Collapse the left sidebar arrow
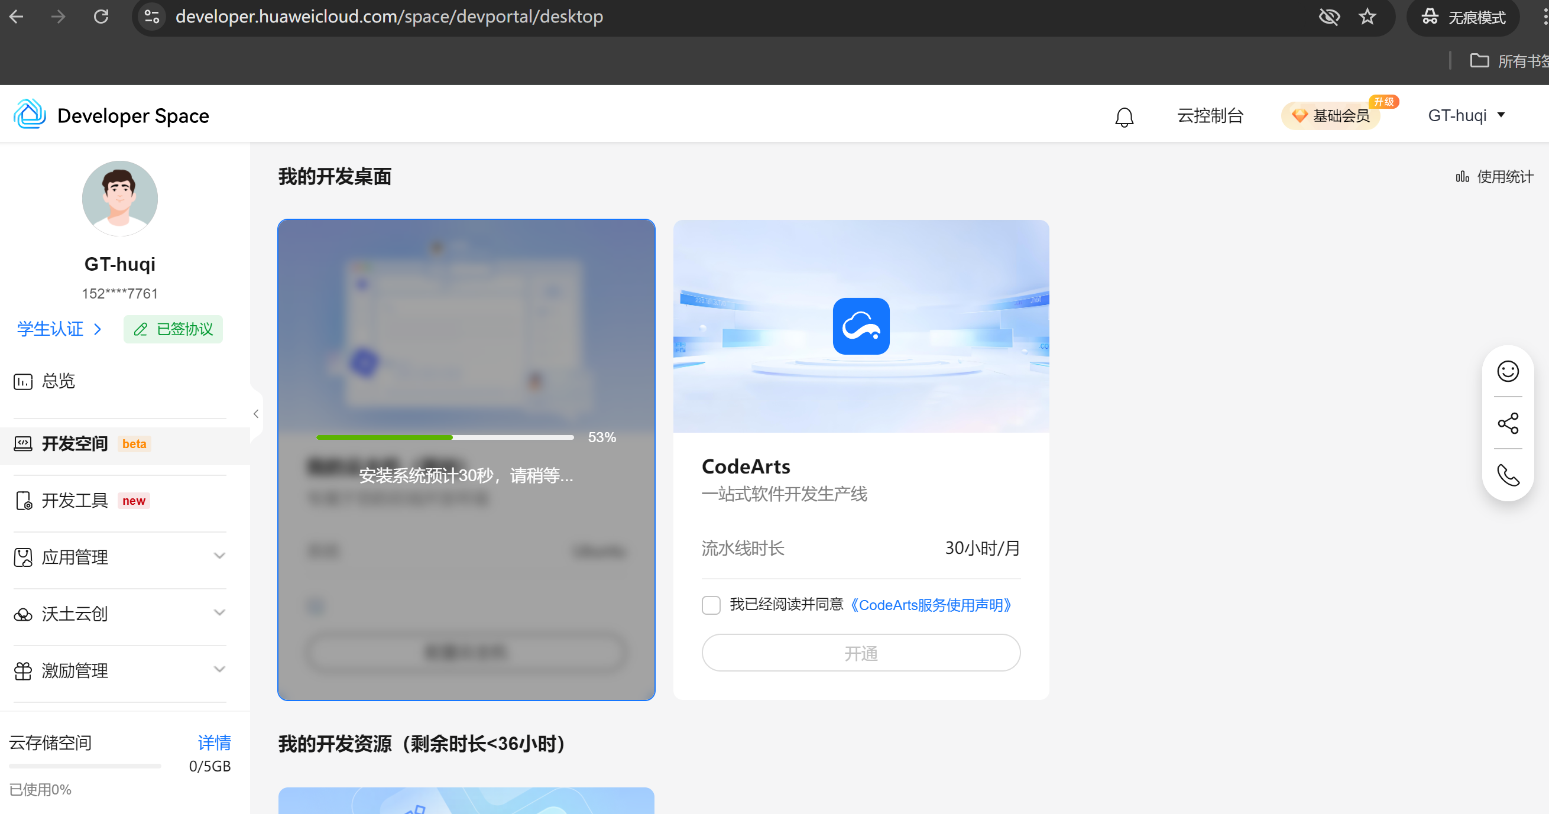 pyautogui.click(x=256, y=414)
